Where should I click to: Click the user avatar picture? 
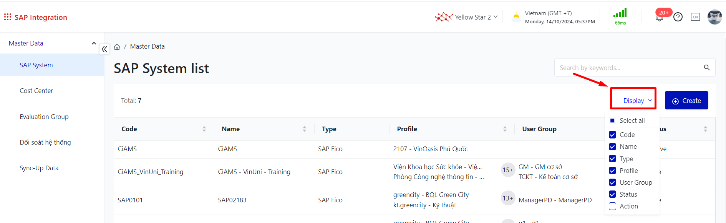(x=714, y=17)
